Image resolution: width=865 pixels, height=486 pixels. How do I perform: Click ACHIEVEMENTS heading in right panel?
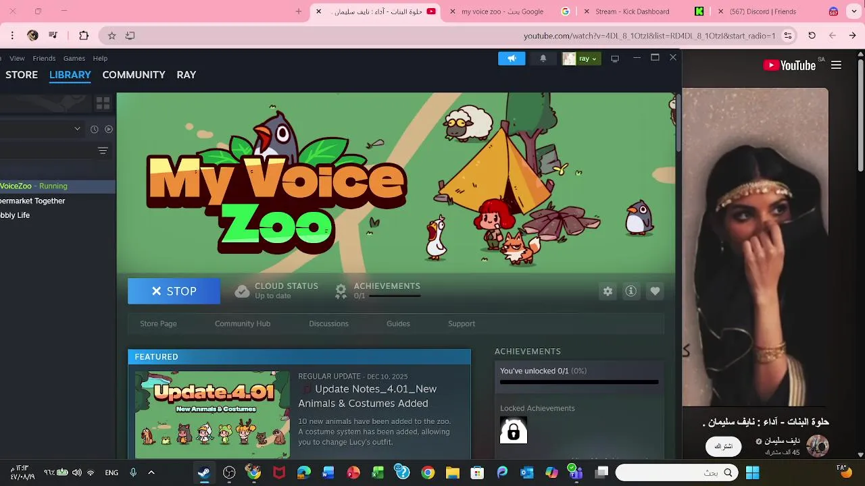pos(528,351)
